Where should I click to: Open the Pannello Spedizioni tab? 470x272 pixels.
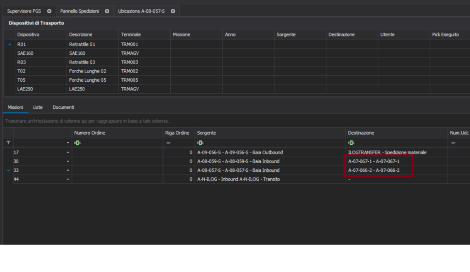[x=79, y=11]
